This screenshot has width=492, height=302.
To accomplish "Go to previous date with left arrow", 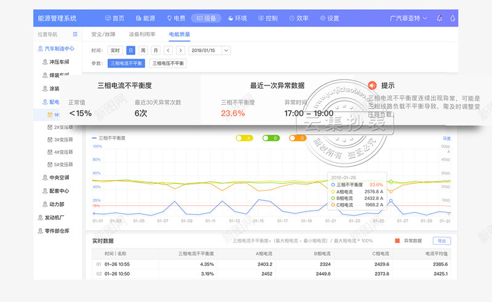I will [168, 50].
